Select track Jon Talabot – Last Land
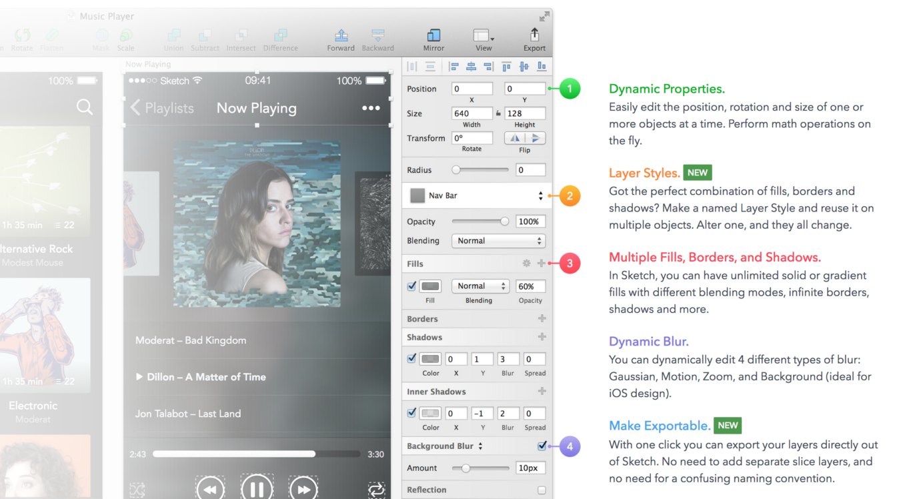The width and height of the screenshot is (911, 499). [x=188, y=414]
